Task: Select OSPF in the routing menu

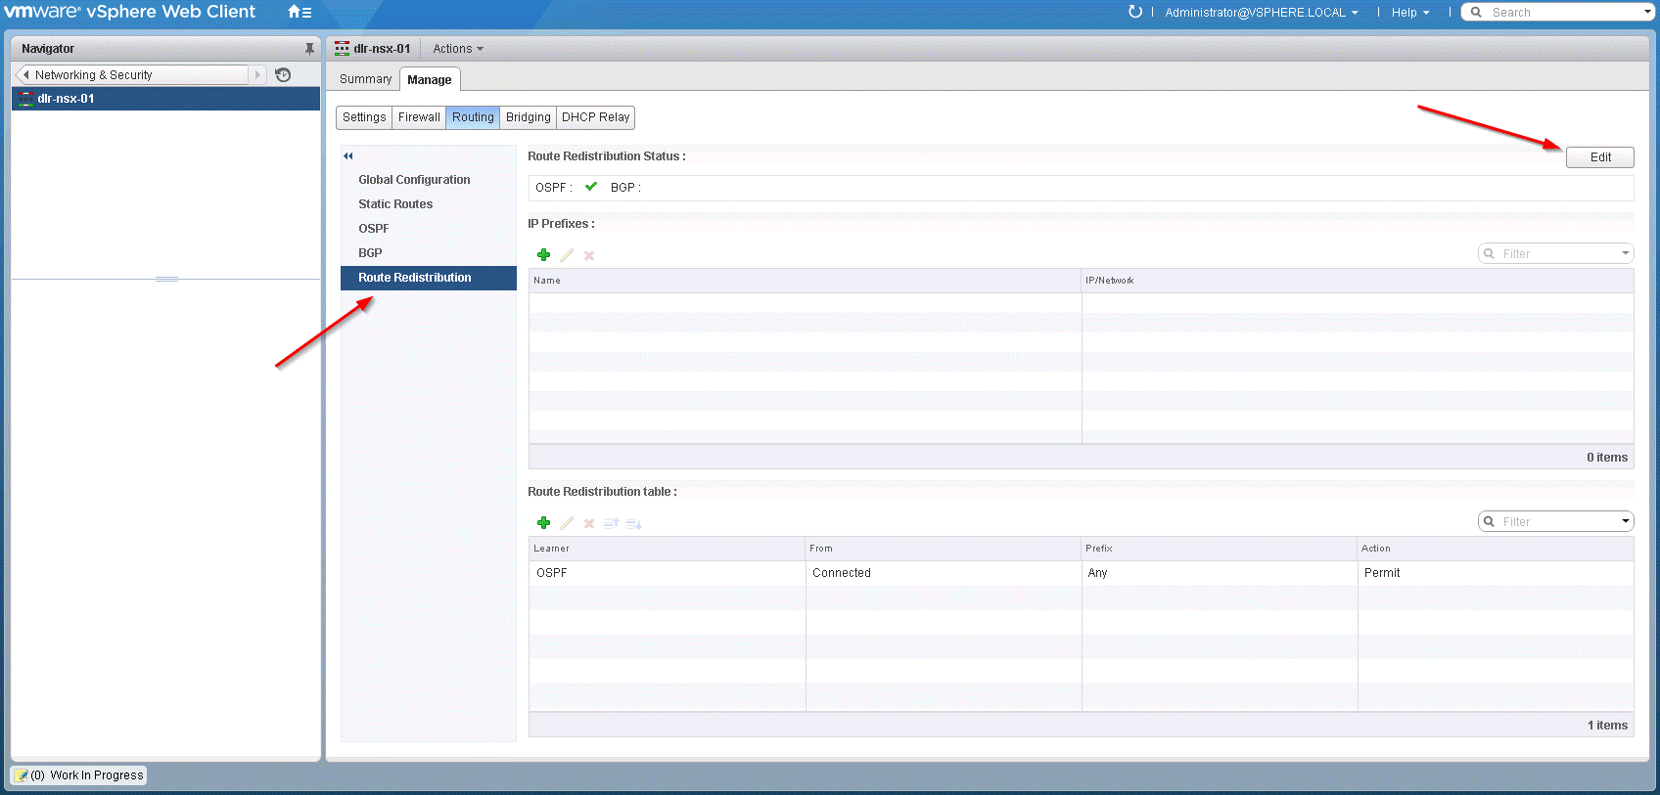Action: click(374, 229)
